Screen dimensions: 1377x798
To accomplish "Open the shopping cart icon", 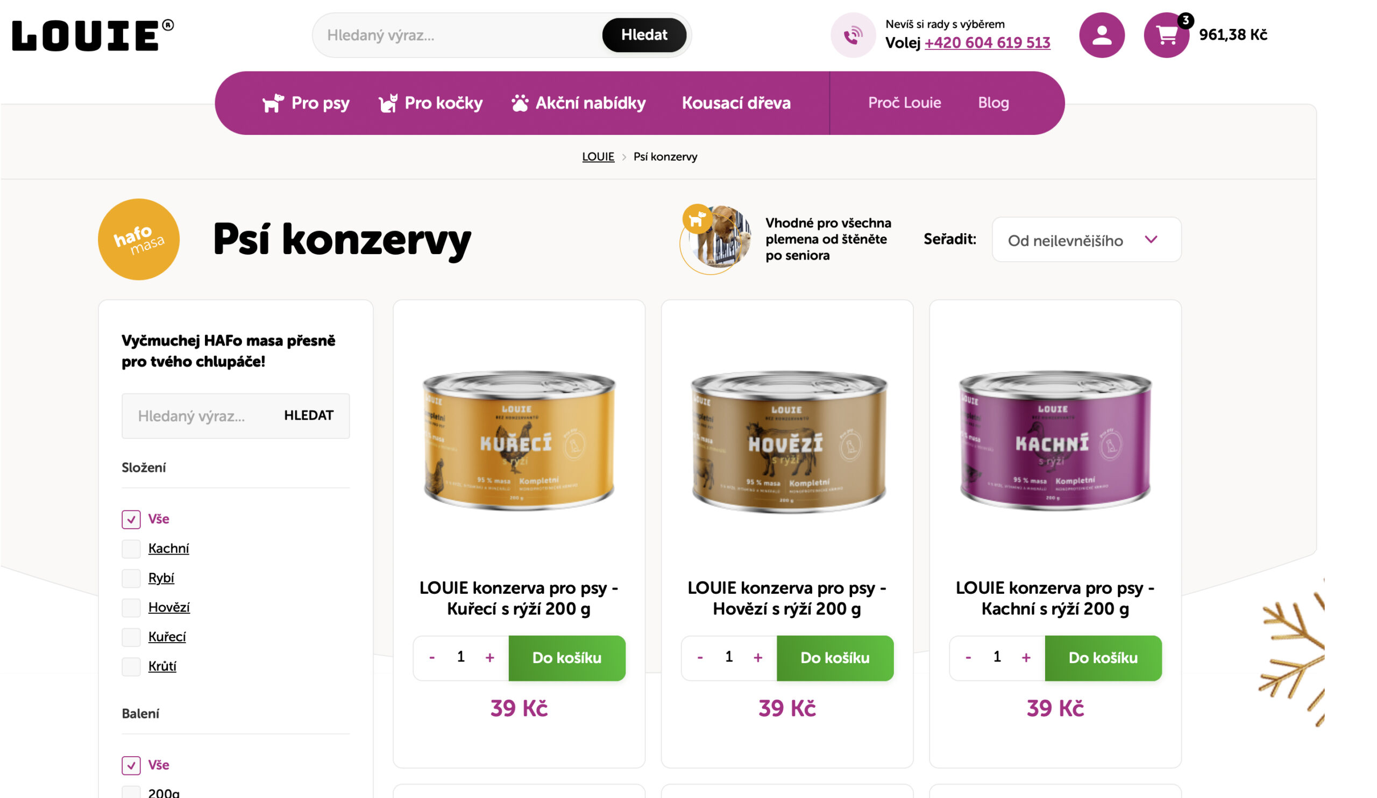I will (1166, 35).
